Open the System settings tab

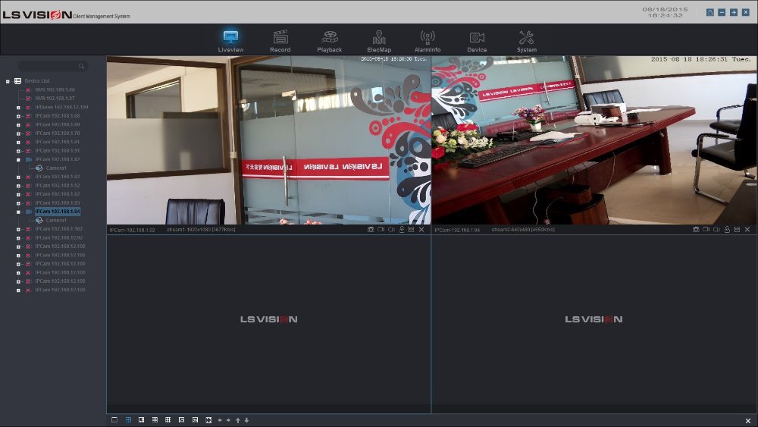point(527,41)
